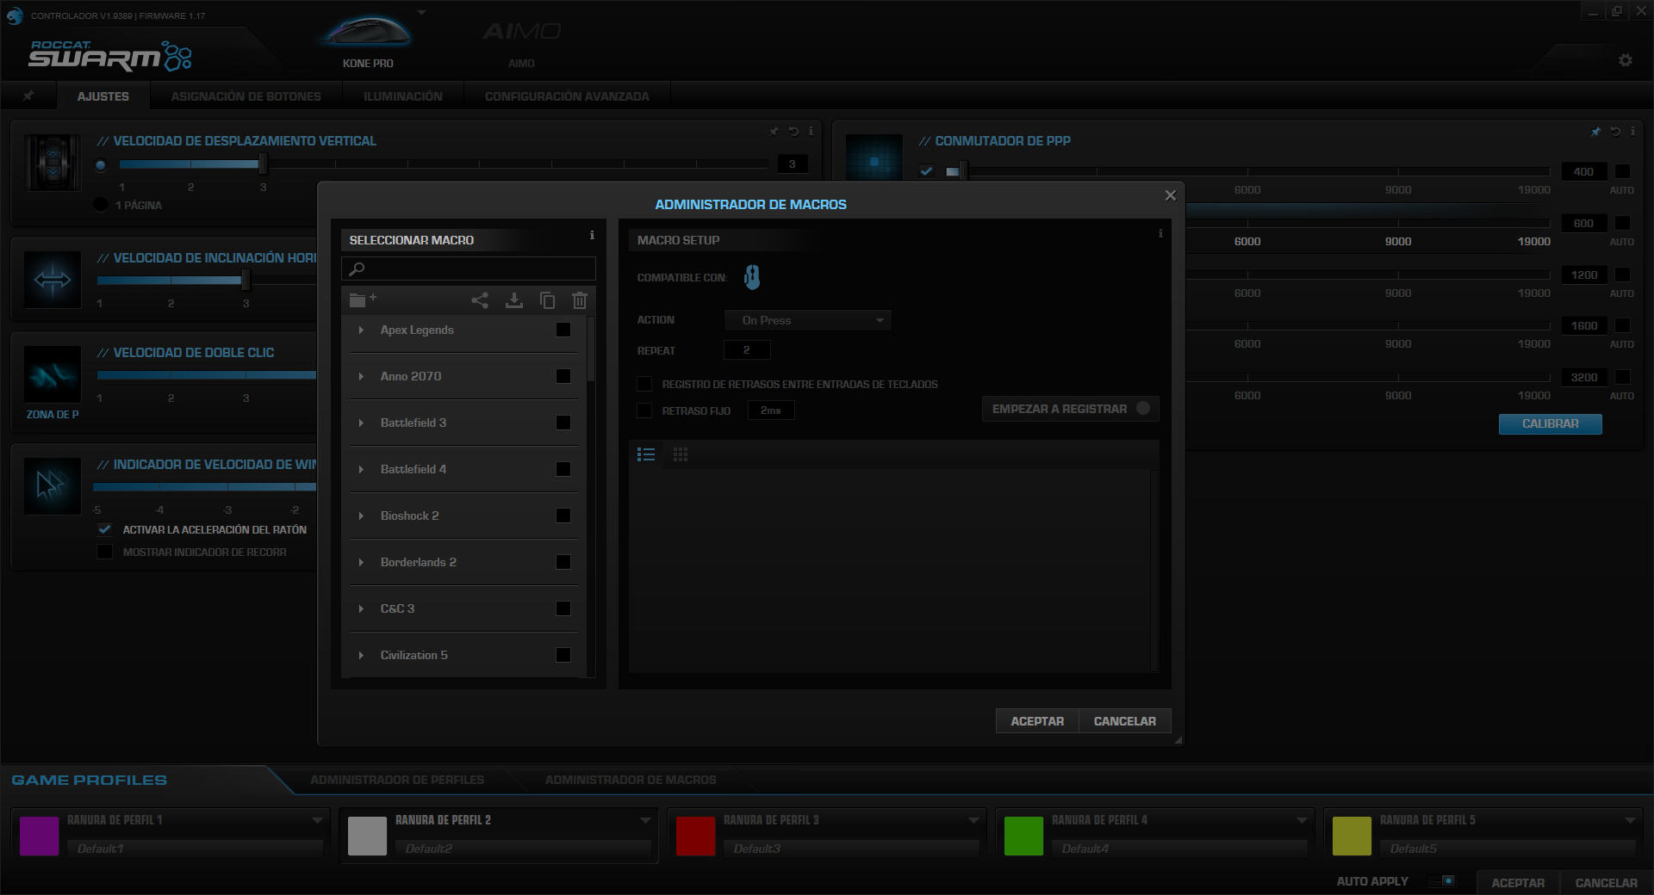Expand the Battlefield 4 macro folder
The width and height of the screenshot is (1654, 895).
[361, 469]
